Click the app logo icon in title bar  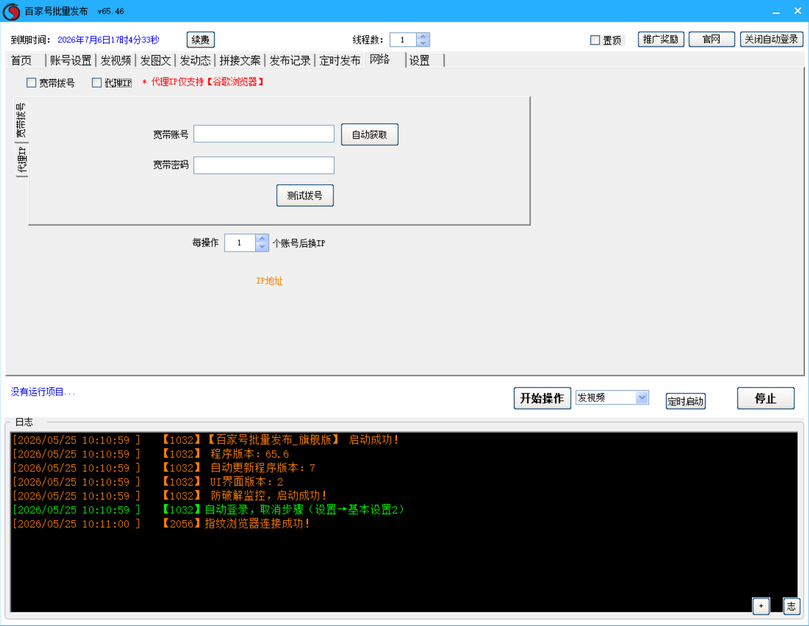click(11, 11)
